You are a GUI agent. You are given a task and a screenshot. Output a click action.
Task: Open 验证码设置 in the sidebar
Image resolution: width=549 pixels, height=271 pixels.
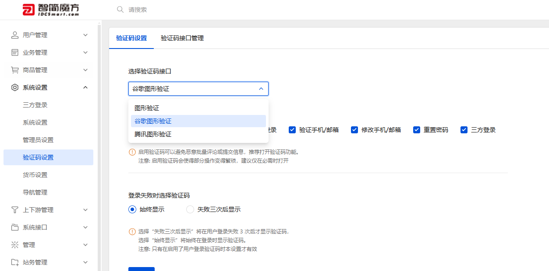48,157
